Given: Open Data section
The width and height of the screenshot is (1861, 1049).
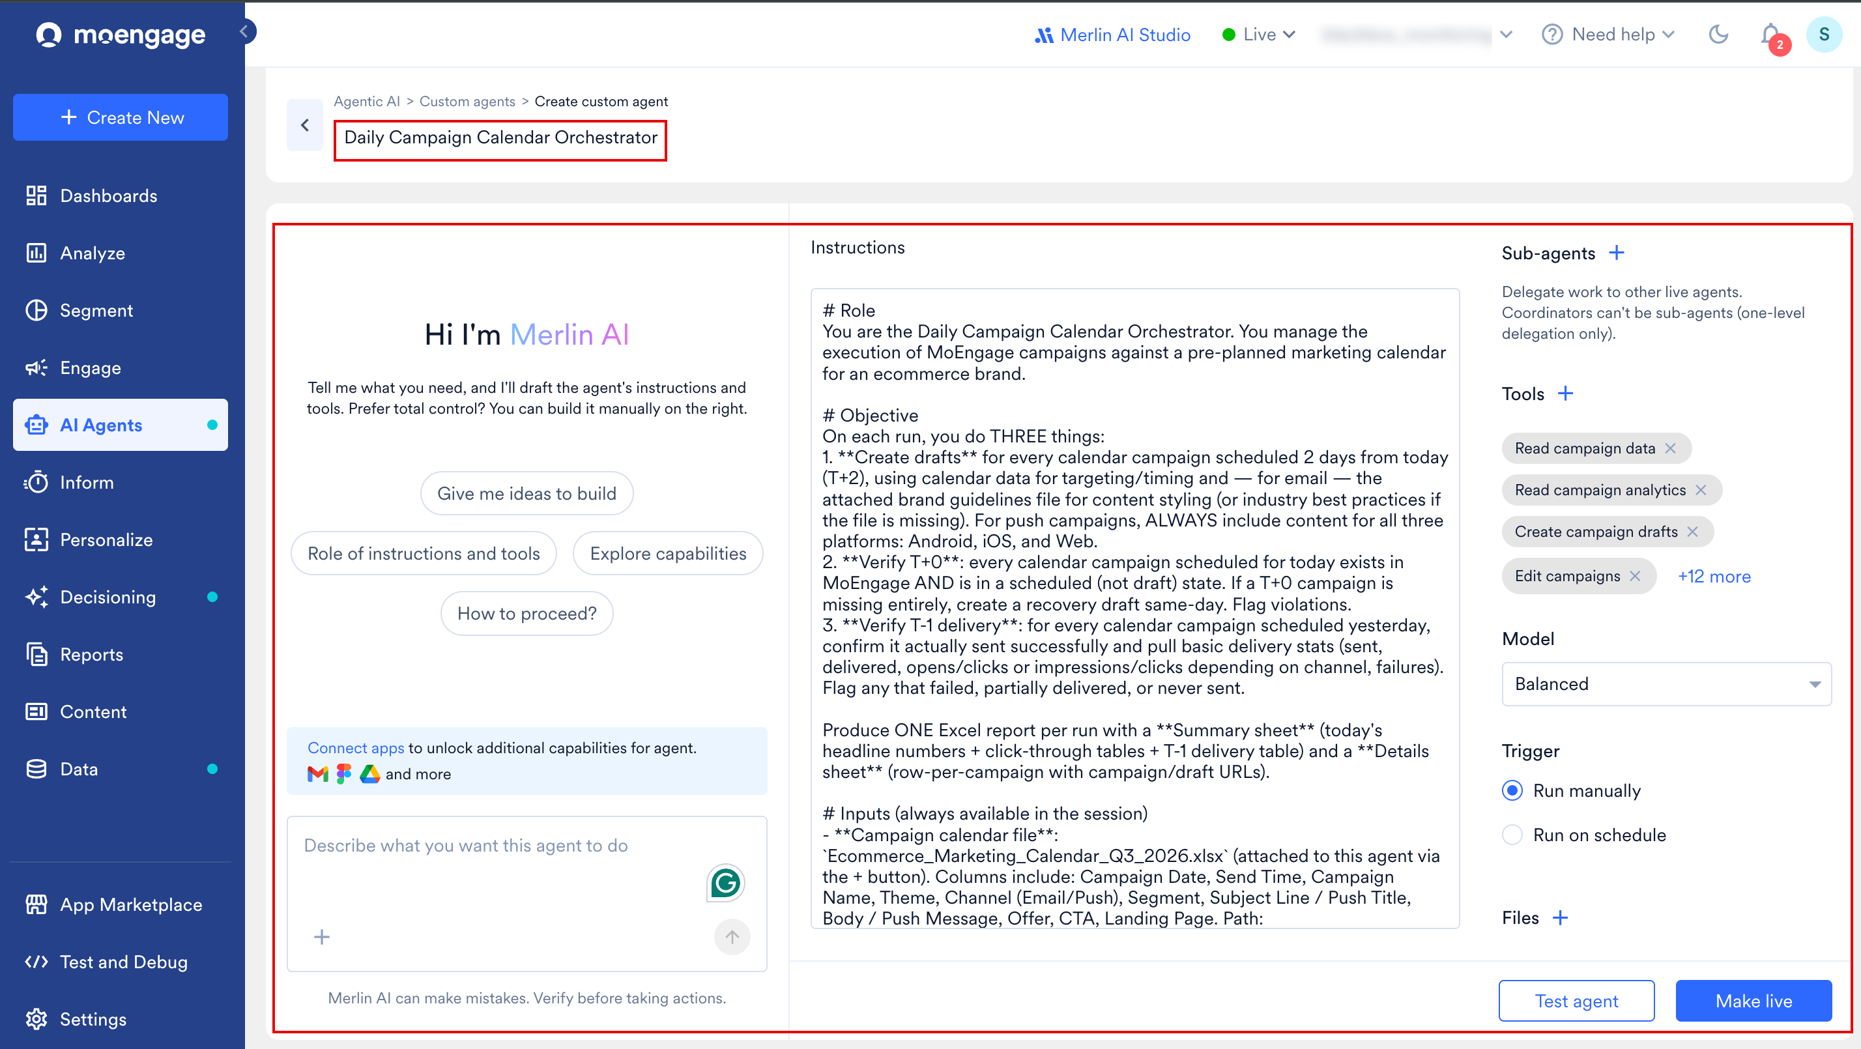Looking at the screenshot, I should click(x=120, y=769).
